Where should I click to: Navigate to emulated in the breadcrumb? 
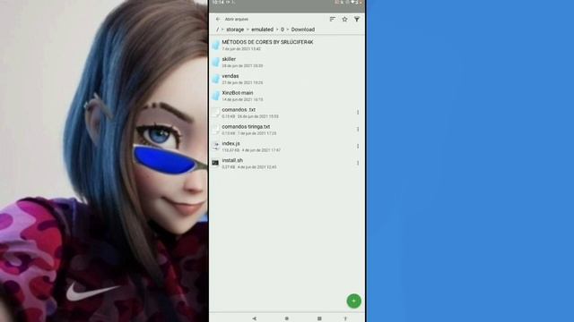tap(262, 30)
